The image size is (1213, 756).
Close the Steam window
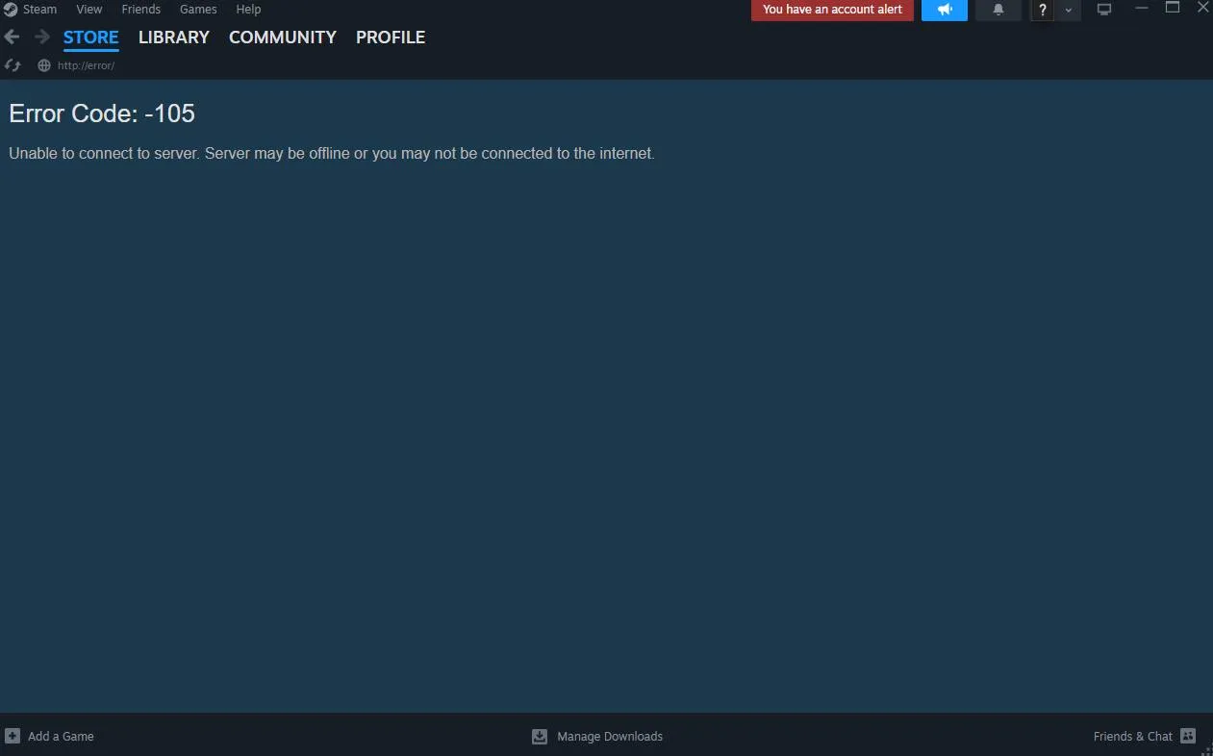coord(1202,8)
